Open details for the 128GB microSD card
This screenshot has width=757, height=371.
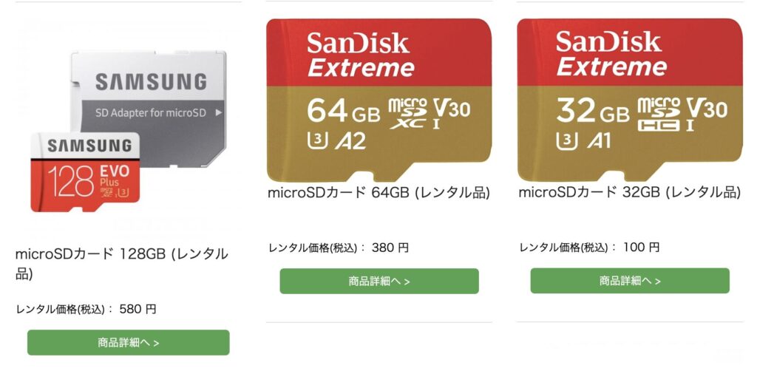click(129, 342)
